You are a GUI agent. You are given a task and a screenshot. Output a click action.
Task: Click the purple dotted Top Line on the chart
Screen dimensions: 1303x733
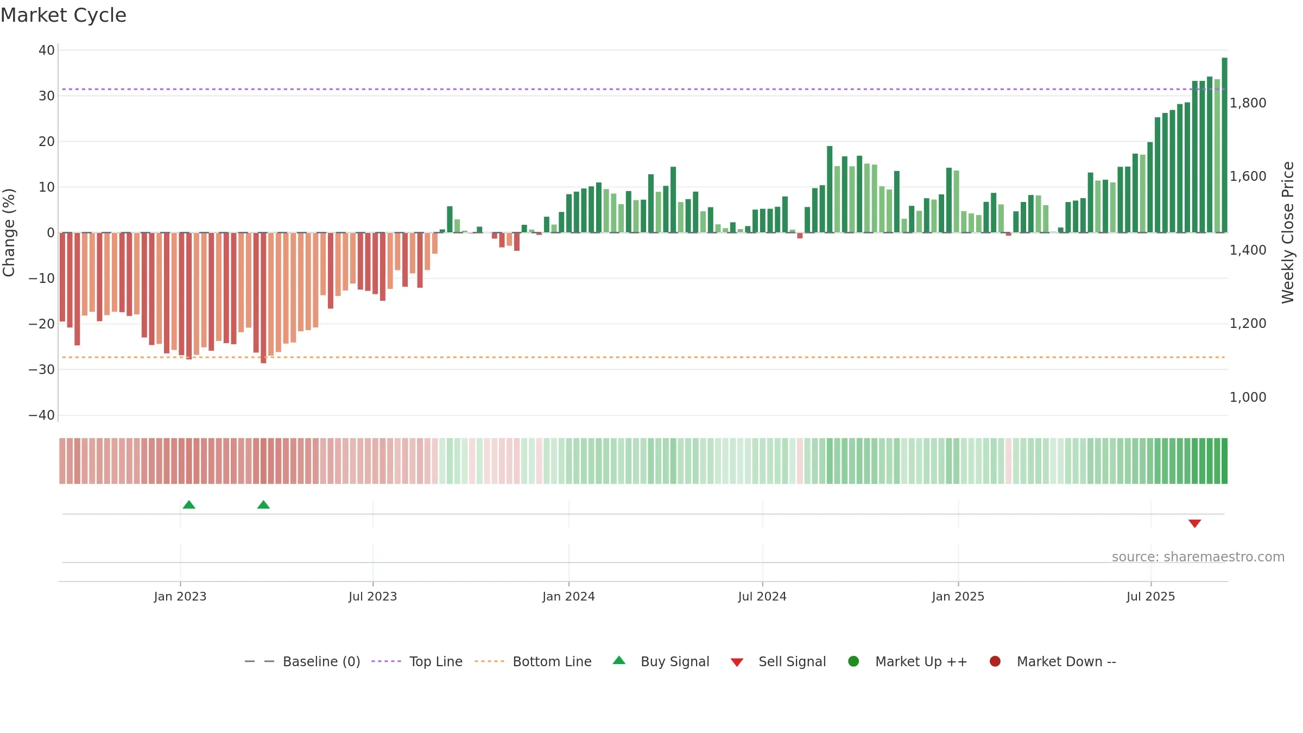pyautogui.click(x=643, y=89)
